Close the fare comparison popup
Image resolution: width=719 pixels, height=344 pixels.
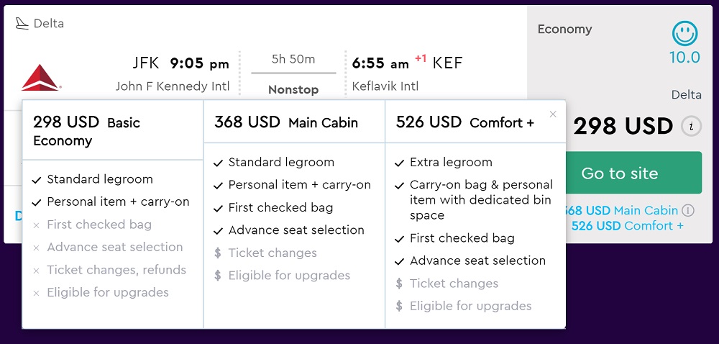pyautogui.click(x=553, y=114)
